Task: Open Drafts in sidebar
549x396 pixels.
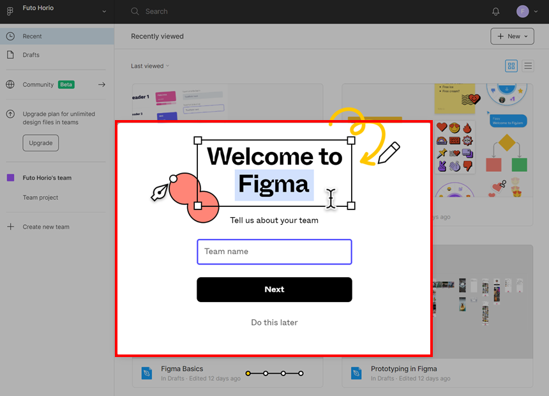Action: click(x=31, y=55)
